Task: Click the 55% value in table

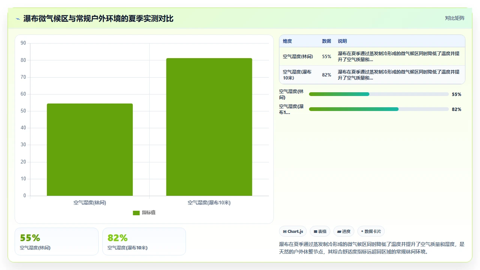Action: (326, 57)
